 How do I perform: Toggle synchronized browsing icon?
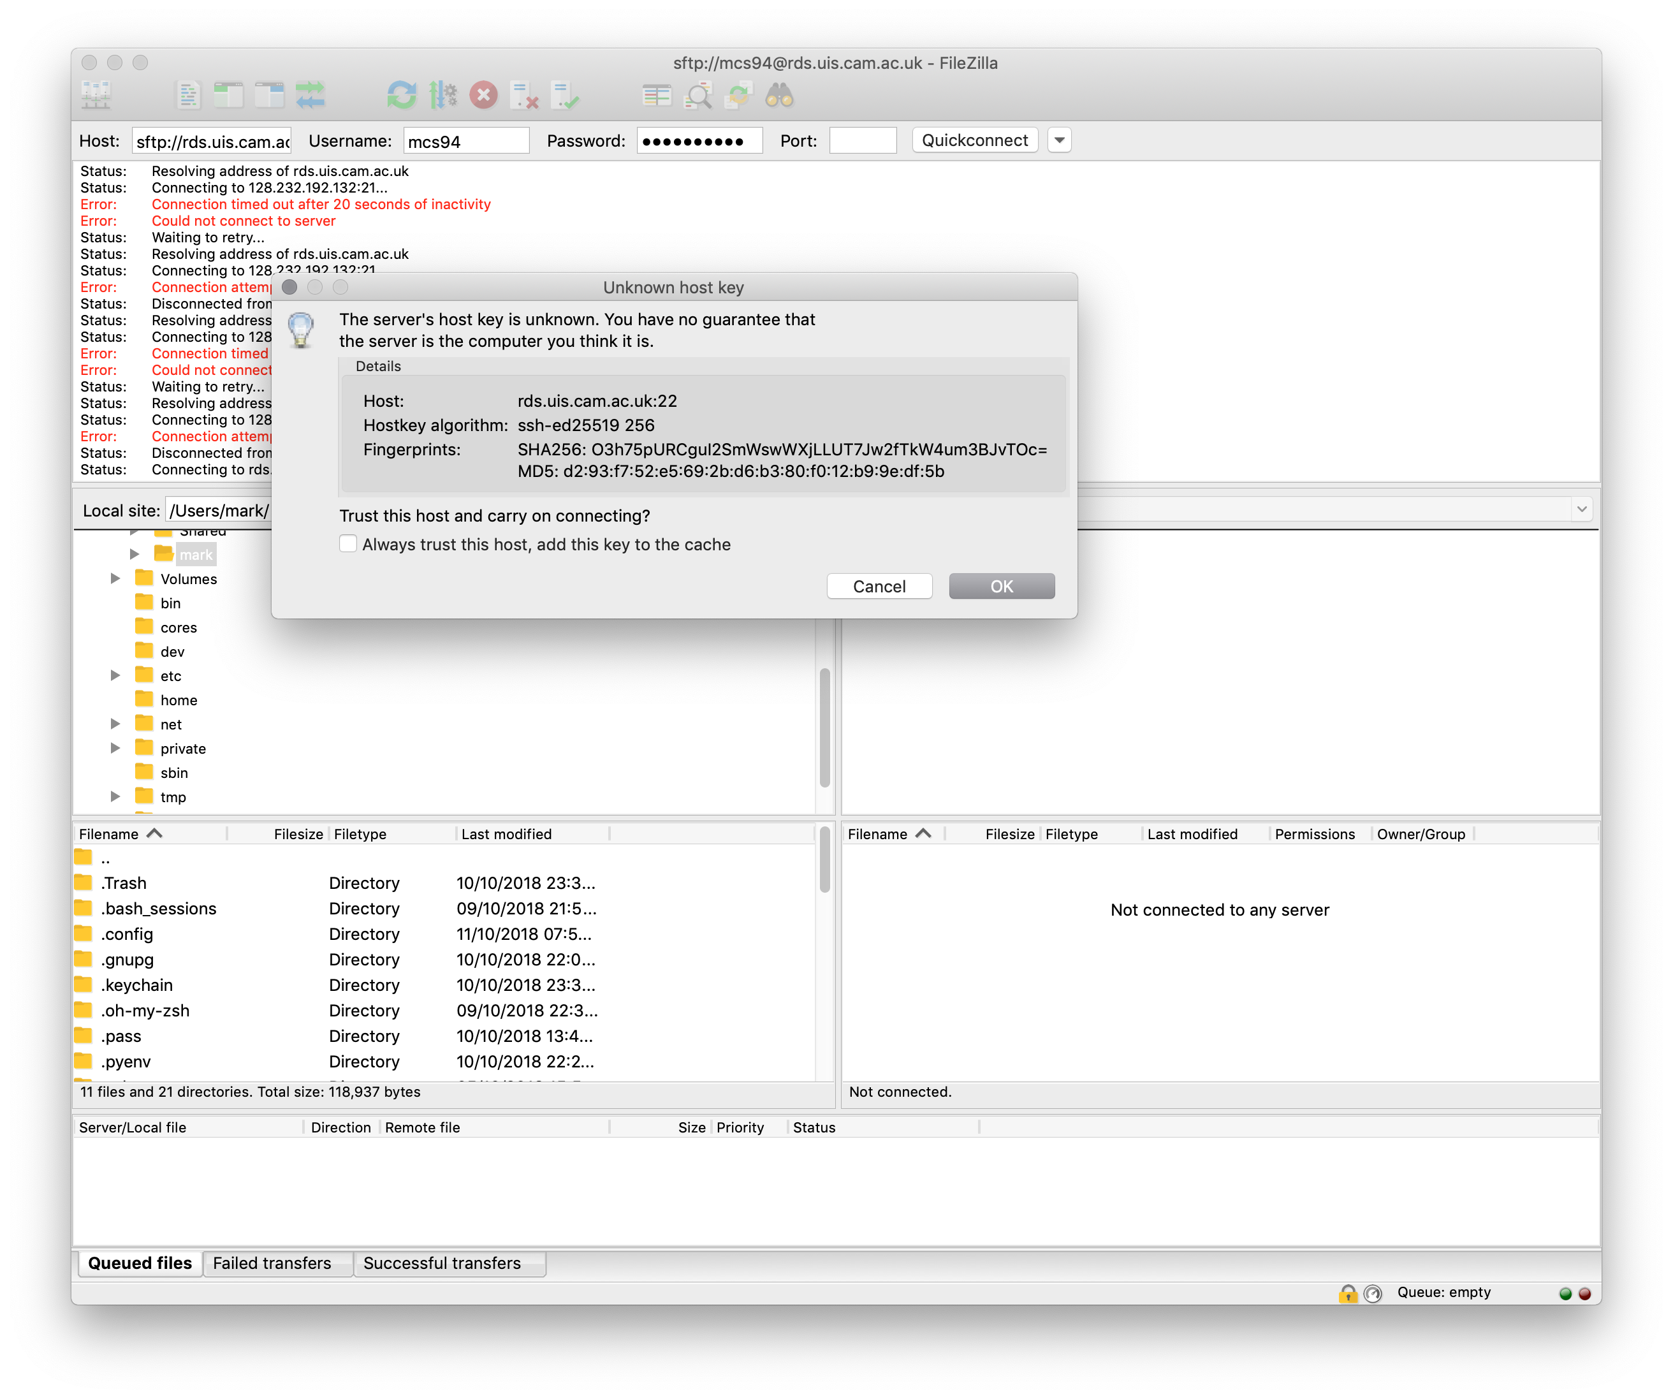738,96
